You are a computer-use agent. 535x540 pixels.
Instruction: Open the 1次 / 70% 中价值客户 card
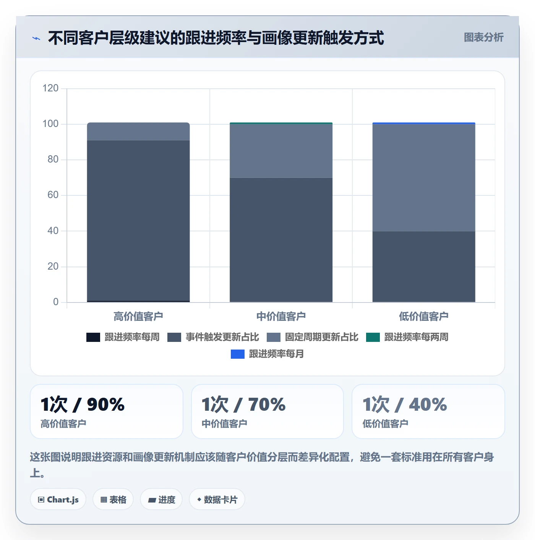point(267,412)
